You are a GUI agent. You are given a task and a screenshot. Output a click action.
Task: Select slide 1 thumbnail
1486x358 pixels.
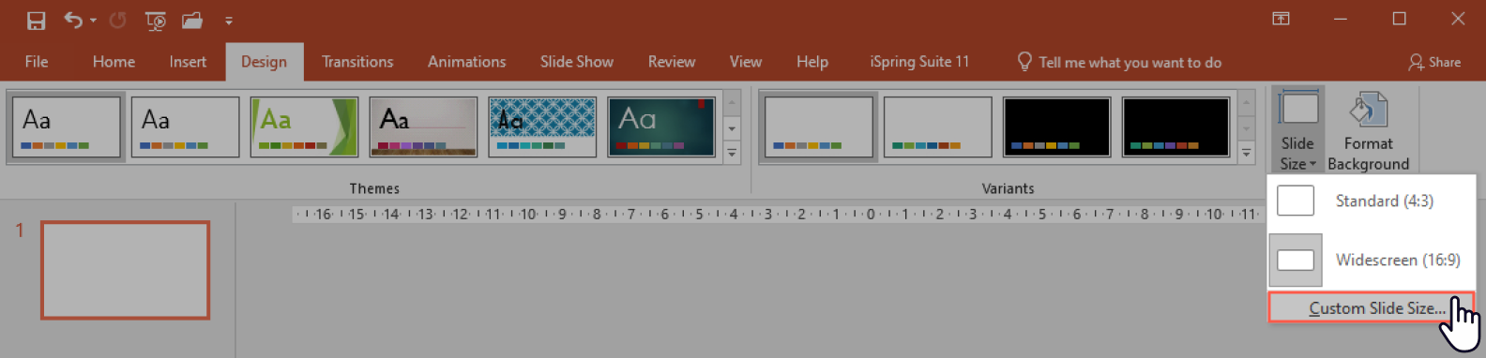(125, 270)
